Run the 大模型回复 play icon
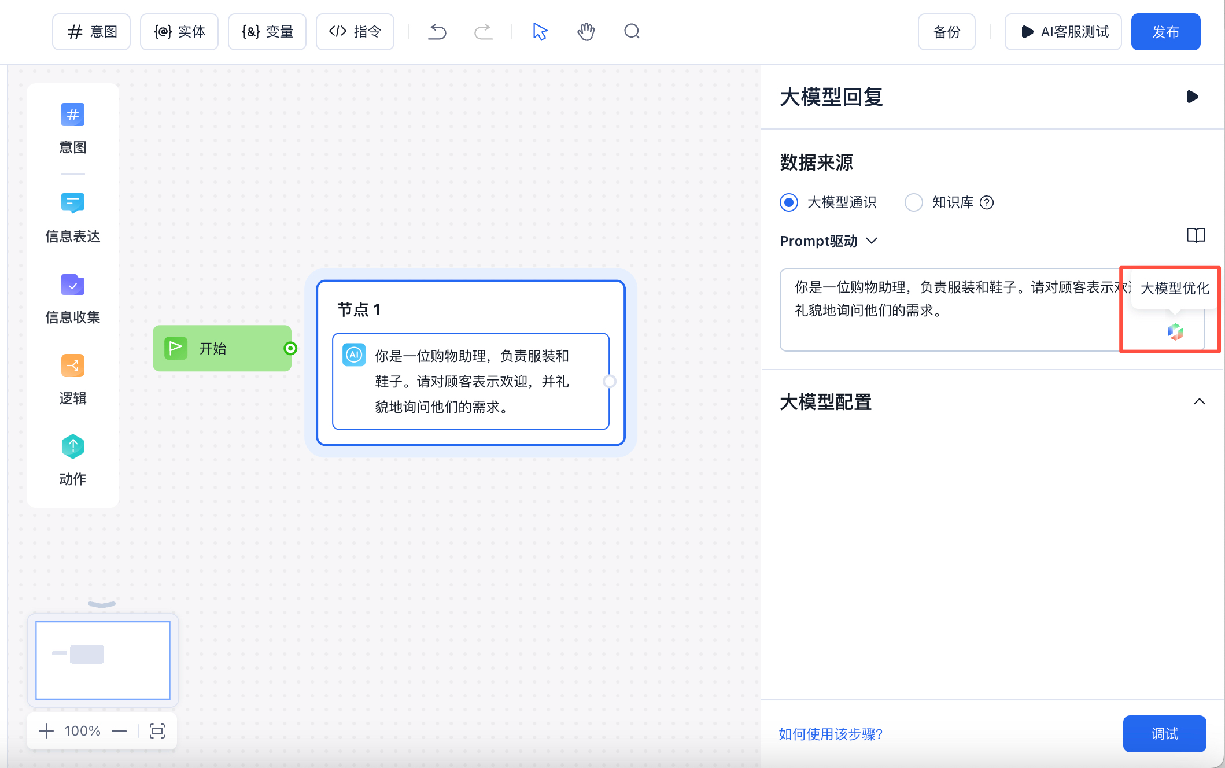Screen dimensions: 1225x768 (x=1192, y=97)
